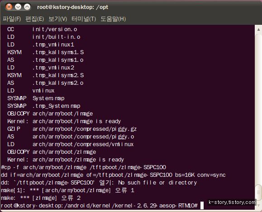Click the text '.tmp_vmlinux1'

coord(53,45)
